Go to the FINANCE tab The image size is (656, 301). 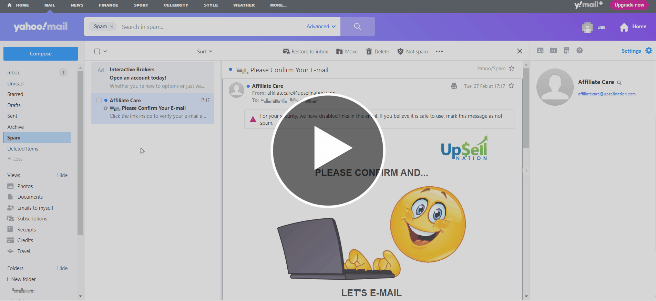(109, 5)
